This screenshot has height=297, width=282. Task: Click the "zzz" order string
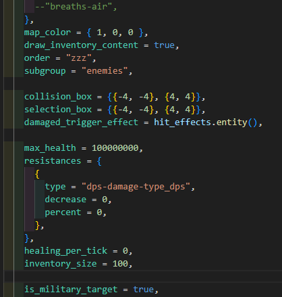point(79,58)
